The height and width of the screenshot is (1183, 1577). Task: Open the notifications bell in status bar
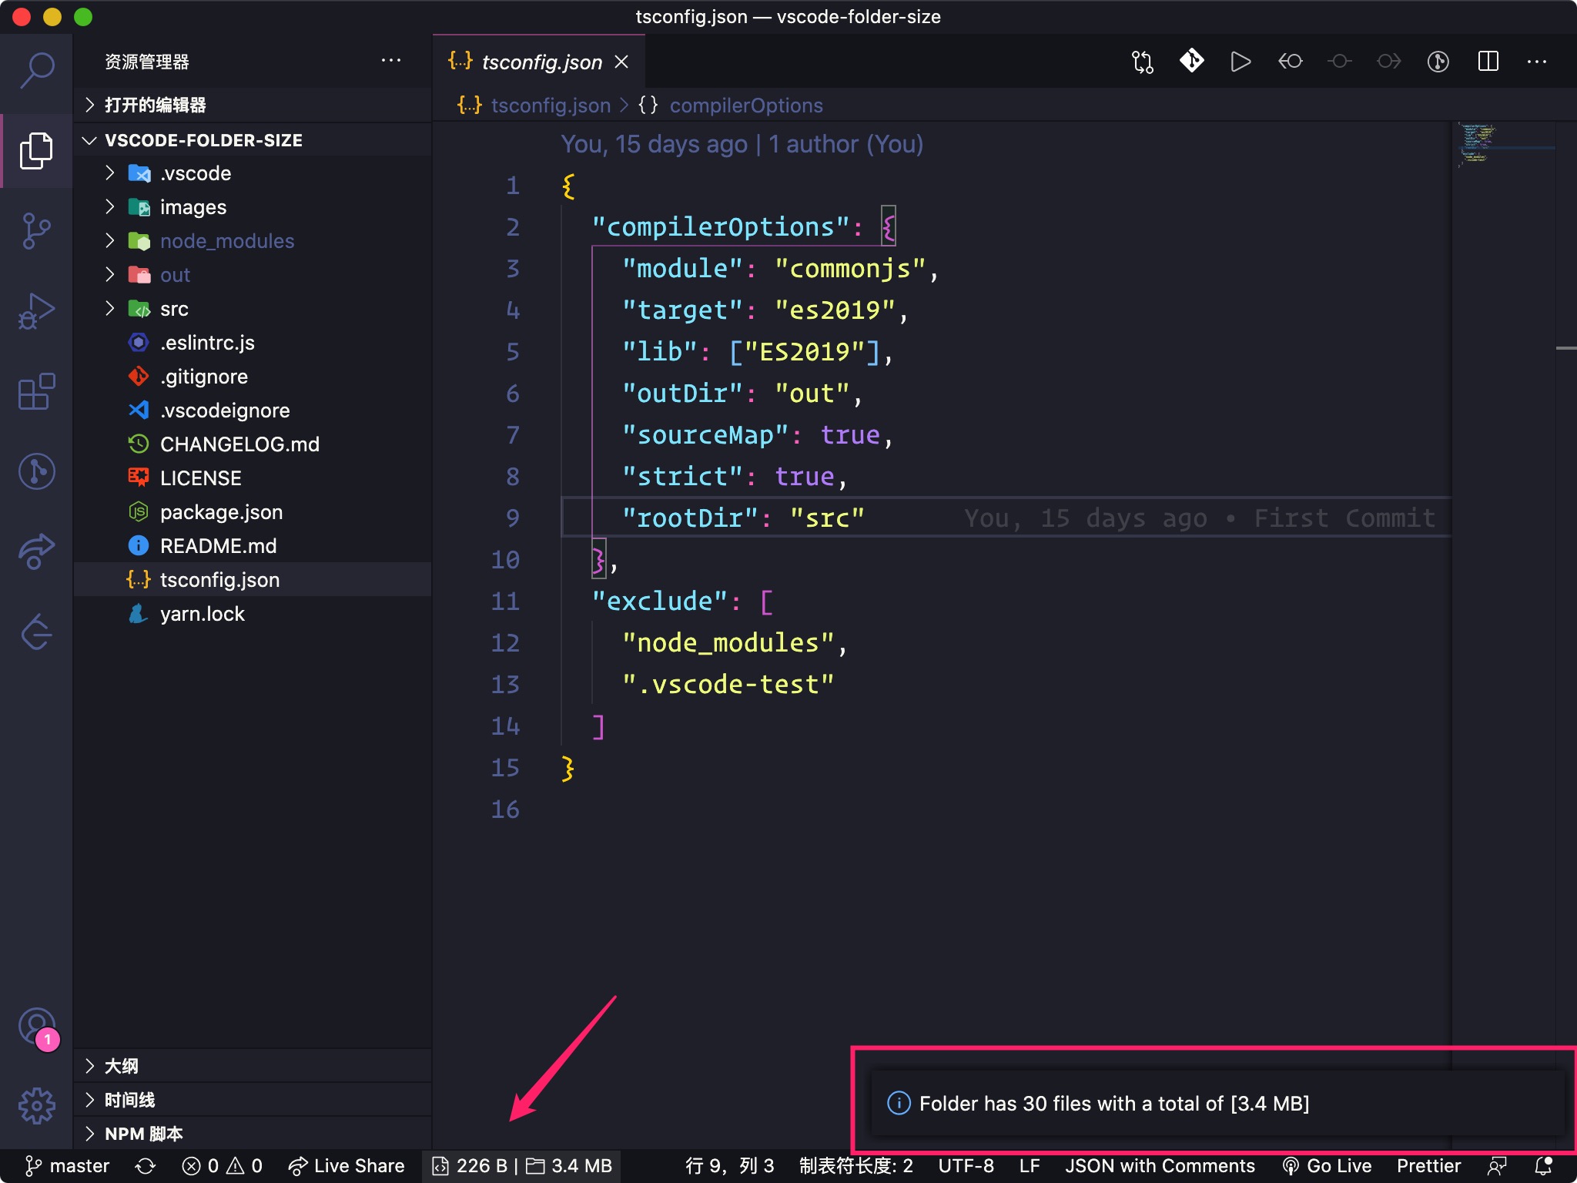[1543, 1166]
